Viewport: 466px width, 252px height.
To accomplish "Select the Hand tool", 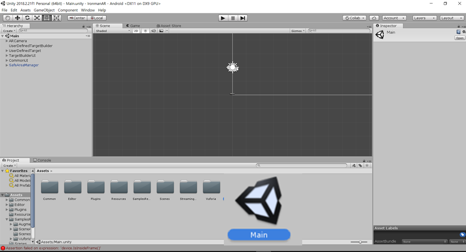I will 7,18.
